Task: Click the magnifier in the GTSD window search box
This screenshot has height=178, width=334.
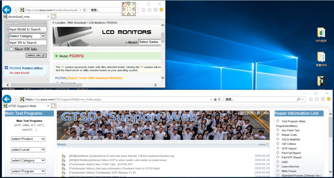Action: (x=299, y=99)
